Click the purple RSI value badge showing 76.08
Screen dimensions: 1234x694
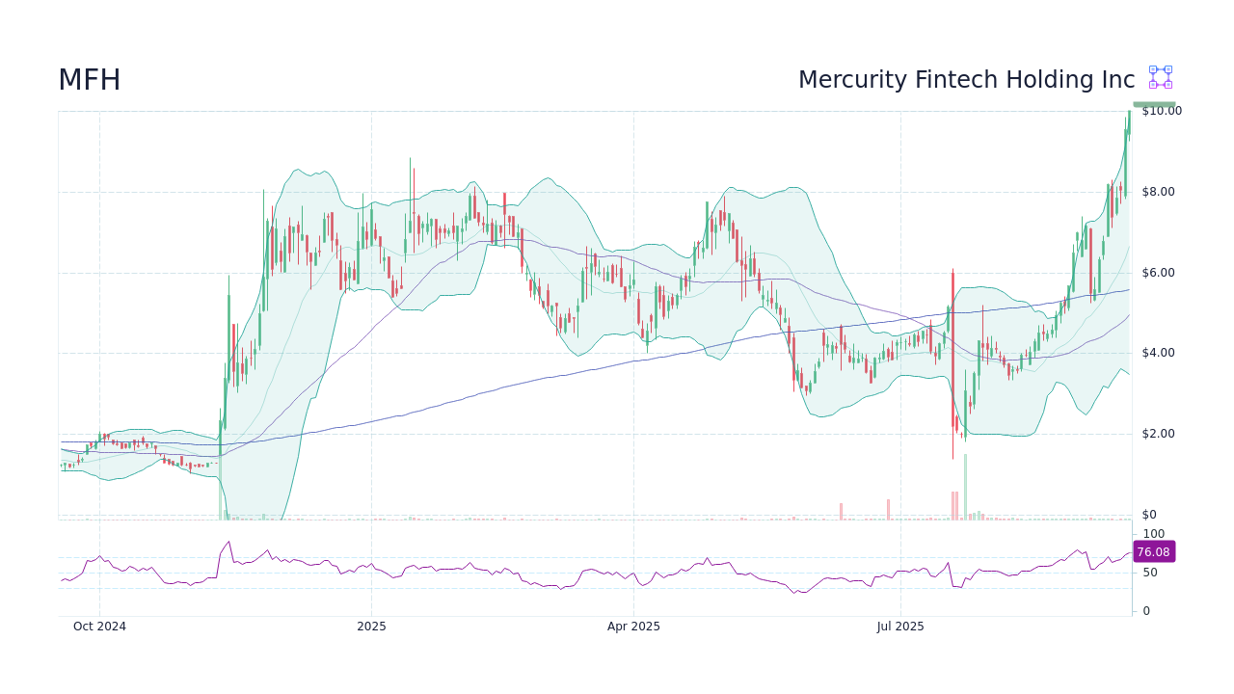point(1153,551)
